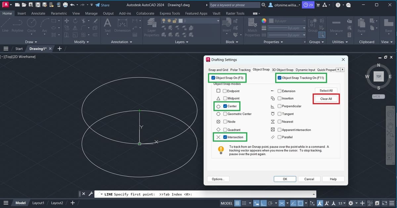Select the Trim scissors tool
The image size is (397, 208).
(84, 20)
